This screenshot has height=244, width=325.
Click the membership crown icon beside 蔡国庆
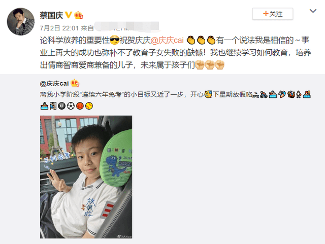79,15
